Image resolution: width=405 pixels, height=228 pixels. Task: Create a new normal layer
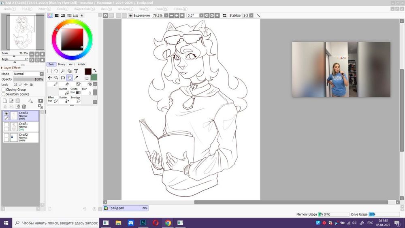5,101
